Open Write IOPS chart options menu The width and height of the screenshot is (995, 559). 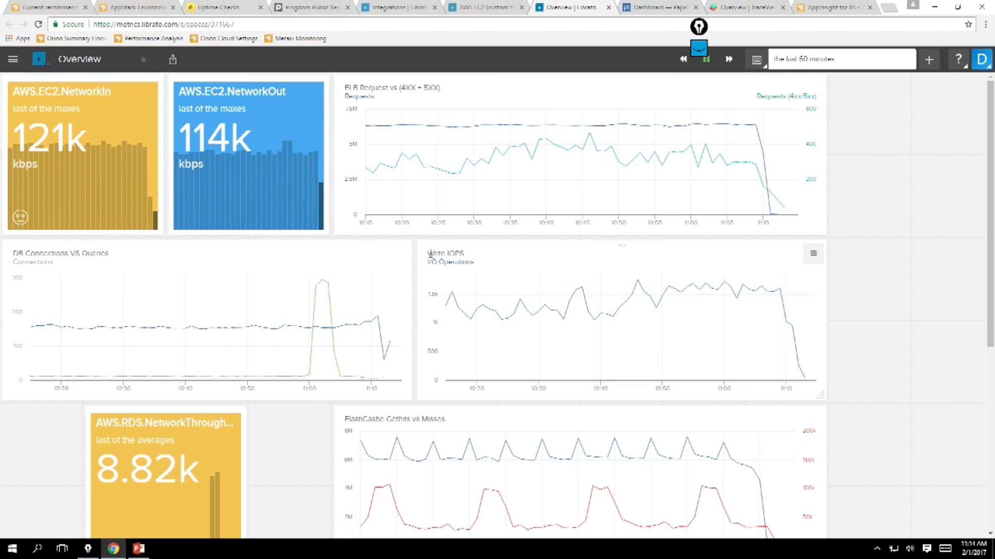(x=813, y=253)
